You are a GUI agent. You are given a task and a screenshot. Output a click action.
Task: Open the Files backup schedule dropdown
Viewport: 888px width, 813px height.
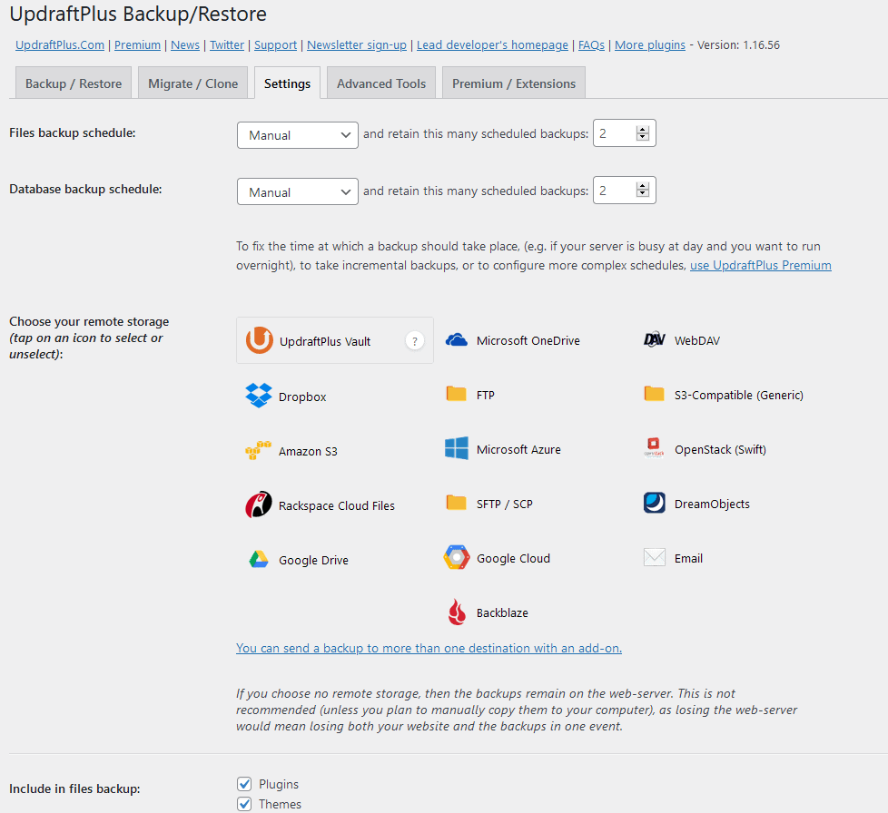(x=297, y=134)
